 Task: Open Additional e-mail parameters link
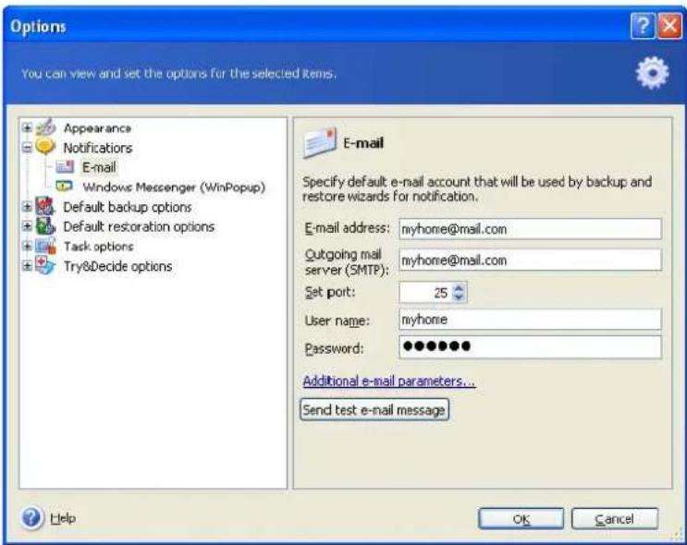[389, 381]
